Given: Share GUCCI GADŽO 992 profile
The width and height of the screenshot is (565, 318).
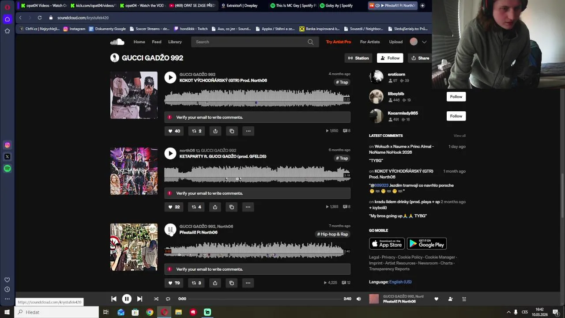Looking at the screenshot, I should pyautogui.click(x=420, y=58).
